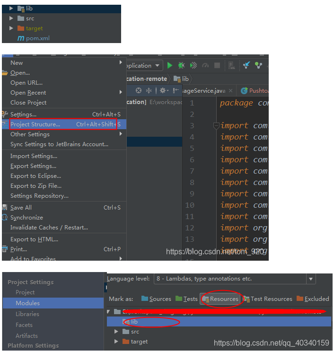This screenshot has width=334, height=352.
Task: Click Run with Coverage icon
Action: click(193, 65)
